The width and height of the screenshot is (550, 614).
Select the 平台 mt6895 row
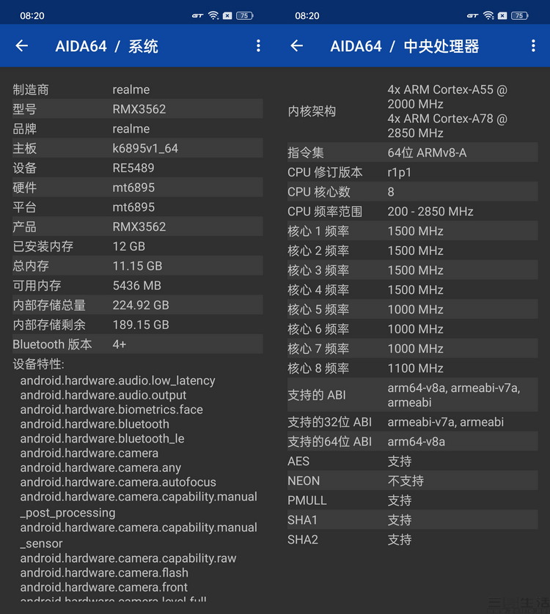pos(138,207)
